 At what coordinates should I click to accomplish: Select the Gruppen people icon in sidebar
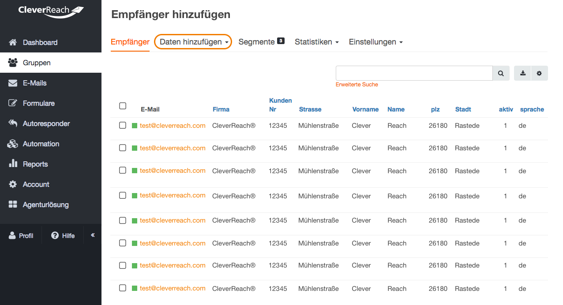13,63
